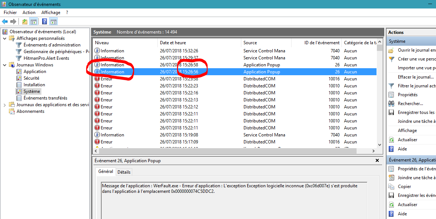Click the Copier action icon
Image resolution: width=436 pixels, height=219 pixels.
point(391,187)
